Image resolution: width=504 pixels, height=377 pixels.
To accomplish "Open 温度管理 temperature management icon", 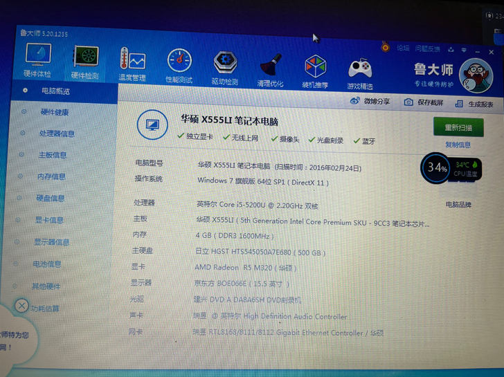I will click(x=132, y=64).
